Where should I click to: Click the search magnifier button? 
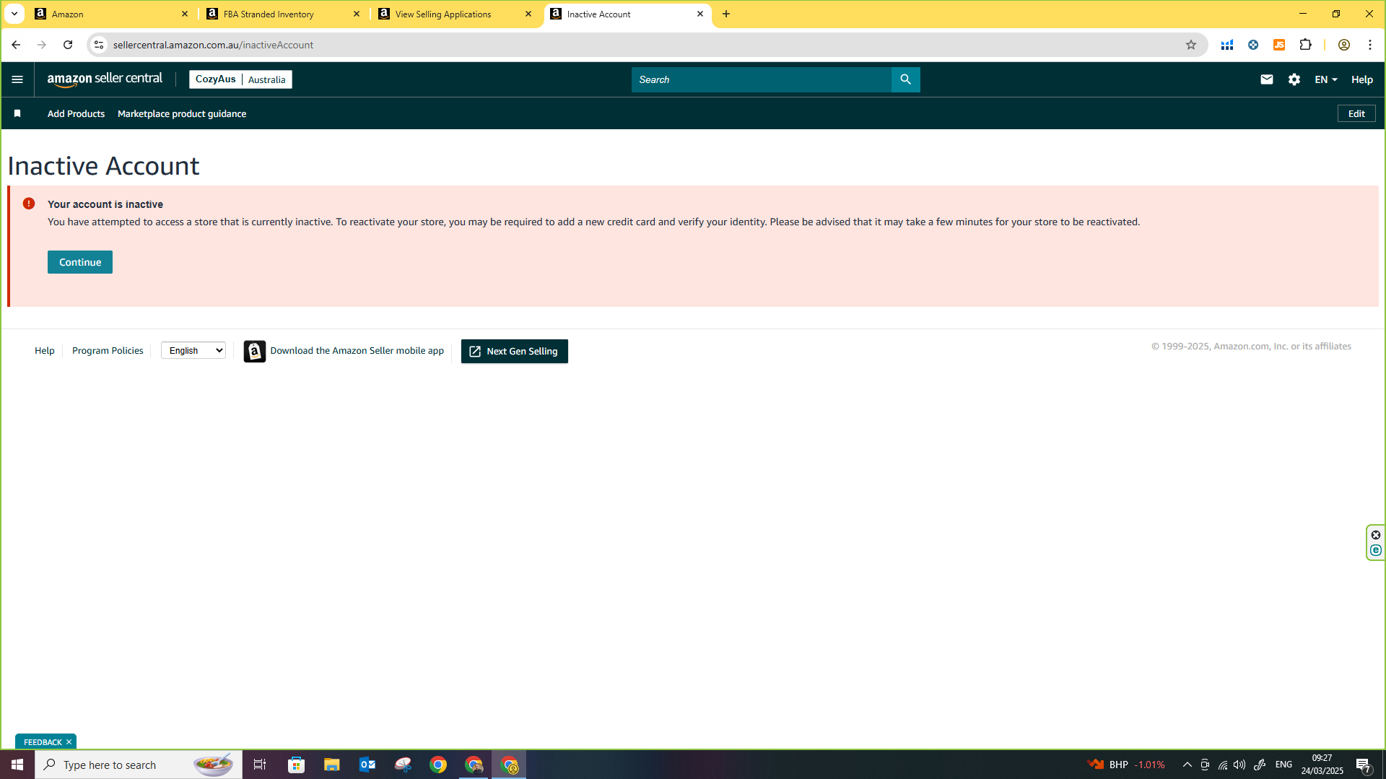[x=905, y=79]
